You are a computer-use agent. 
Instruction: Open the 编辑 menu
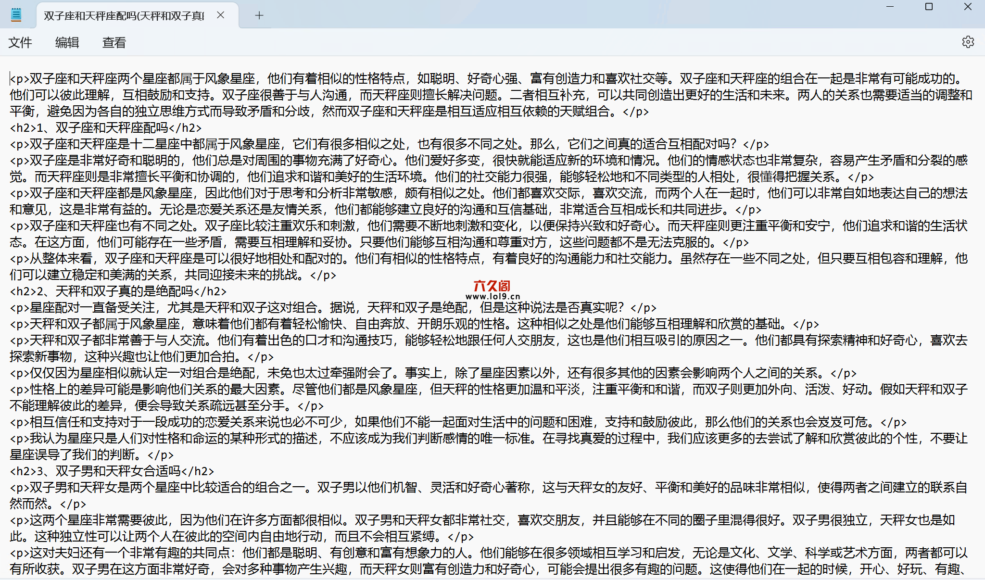[x=67, y=43]
